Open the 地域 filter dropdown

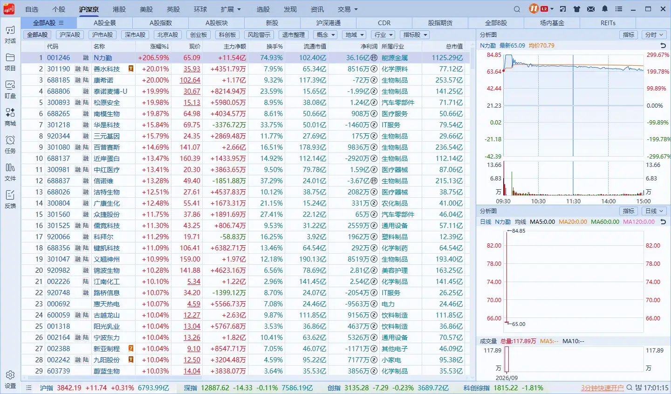coord(354,35)
